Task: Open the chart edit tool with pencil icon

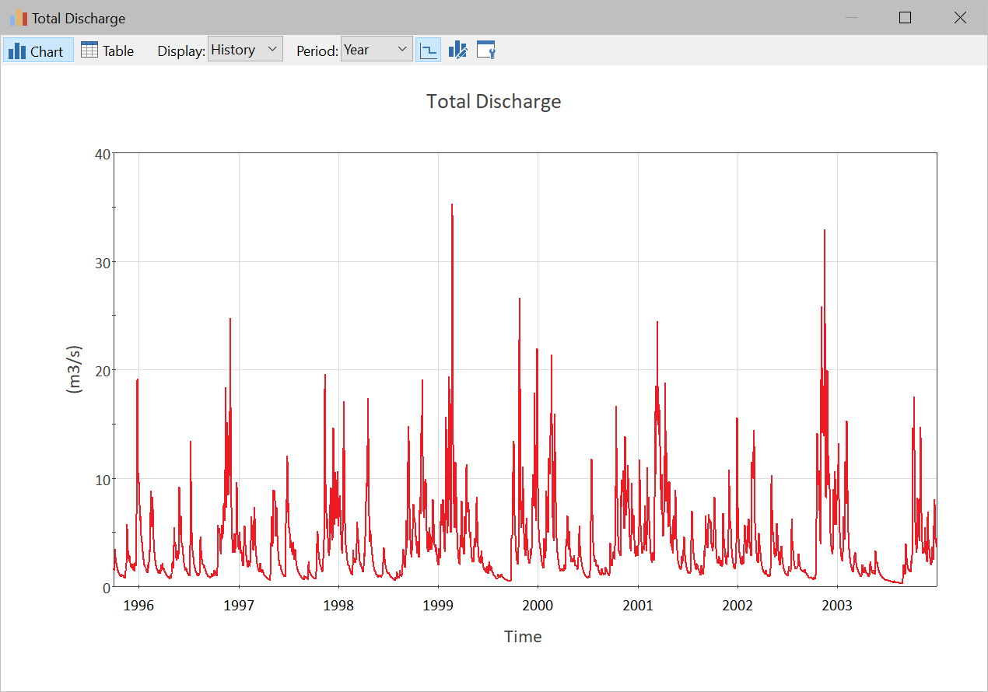Action: point(457,51)
